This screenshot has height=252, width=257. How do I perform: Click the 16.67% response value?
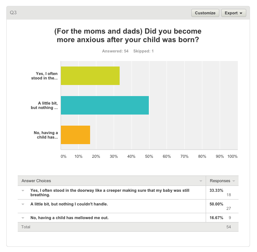216,218
